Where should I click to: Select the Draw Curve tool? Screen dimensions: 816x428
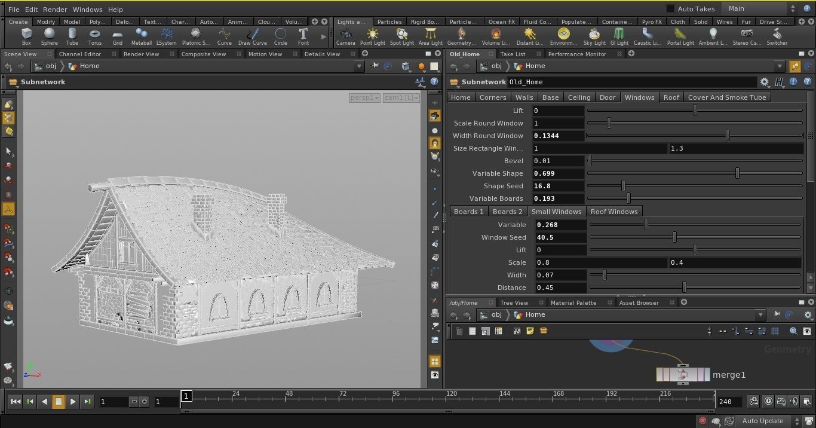[x=253, y=36]
